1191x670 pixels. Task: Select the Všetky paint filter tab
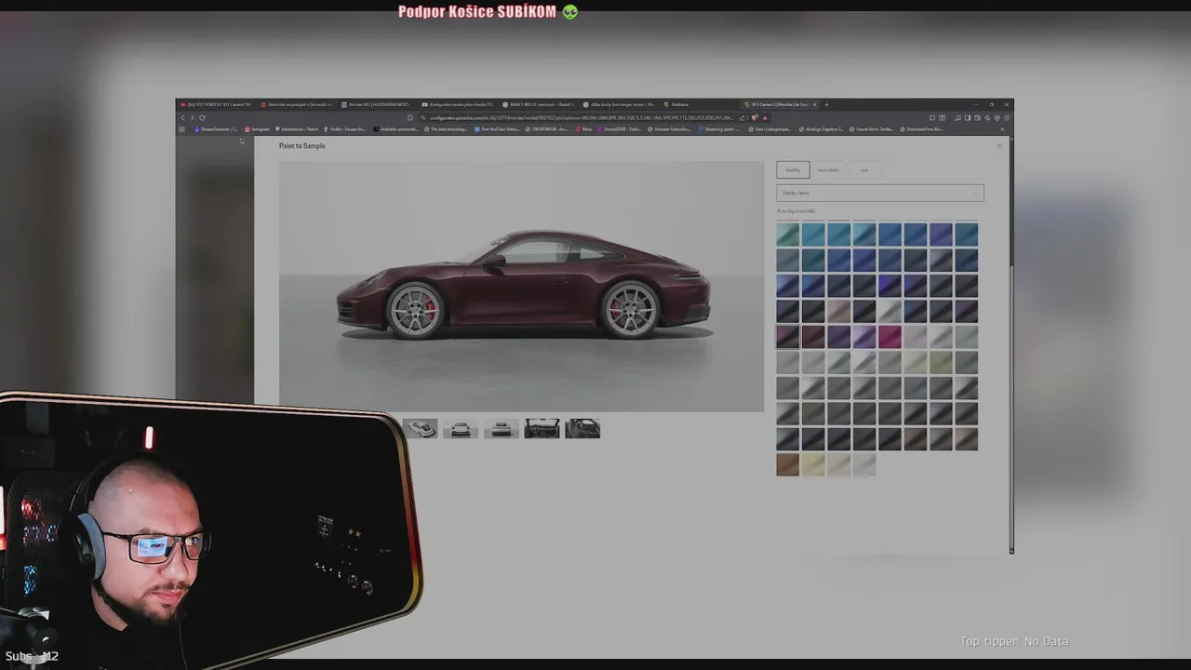[x=793, y=169]
